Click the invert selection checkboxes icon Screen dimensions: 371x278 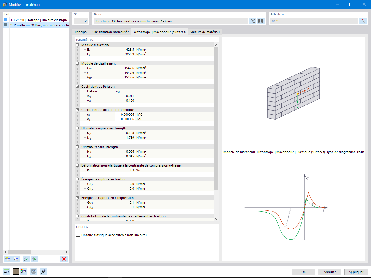coord(34,259)
